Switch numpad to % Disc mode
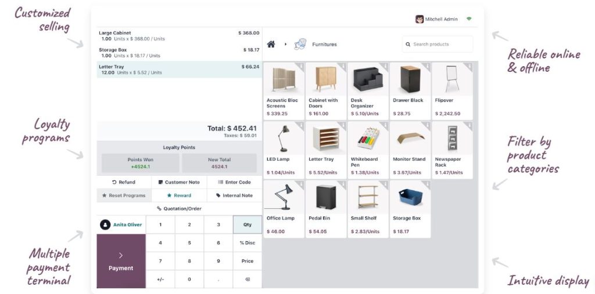The image size is (595, 294). tap(247, 243)
